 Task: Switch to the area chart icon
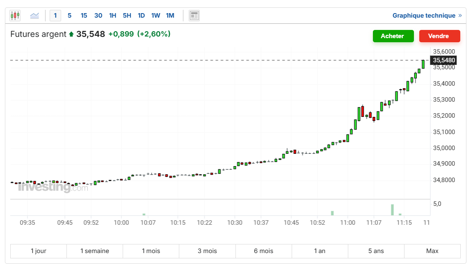(x=35, y=16)
